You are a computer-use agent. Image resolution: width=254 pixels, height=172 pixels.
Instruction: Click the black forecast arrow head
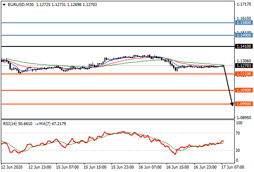pos(232,104)
